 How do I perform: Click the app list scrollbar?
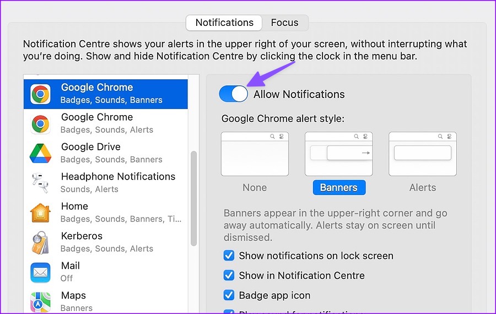(193, 198)
